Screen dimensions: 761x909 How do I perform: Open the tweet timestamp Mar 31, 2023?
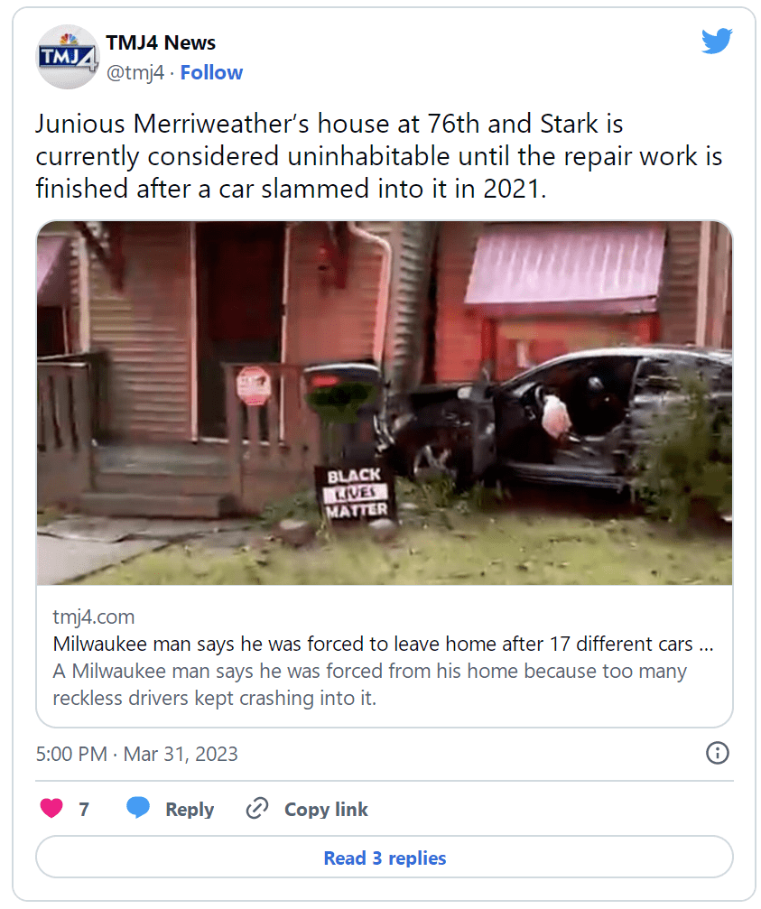coord(137,754)
